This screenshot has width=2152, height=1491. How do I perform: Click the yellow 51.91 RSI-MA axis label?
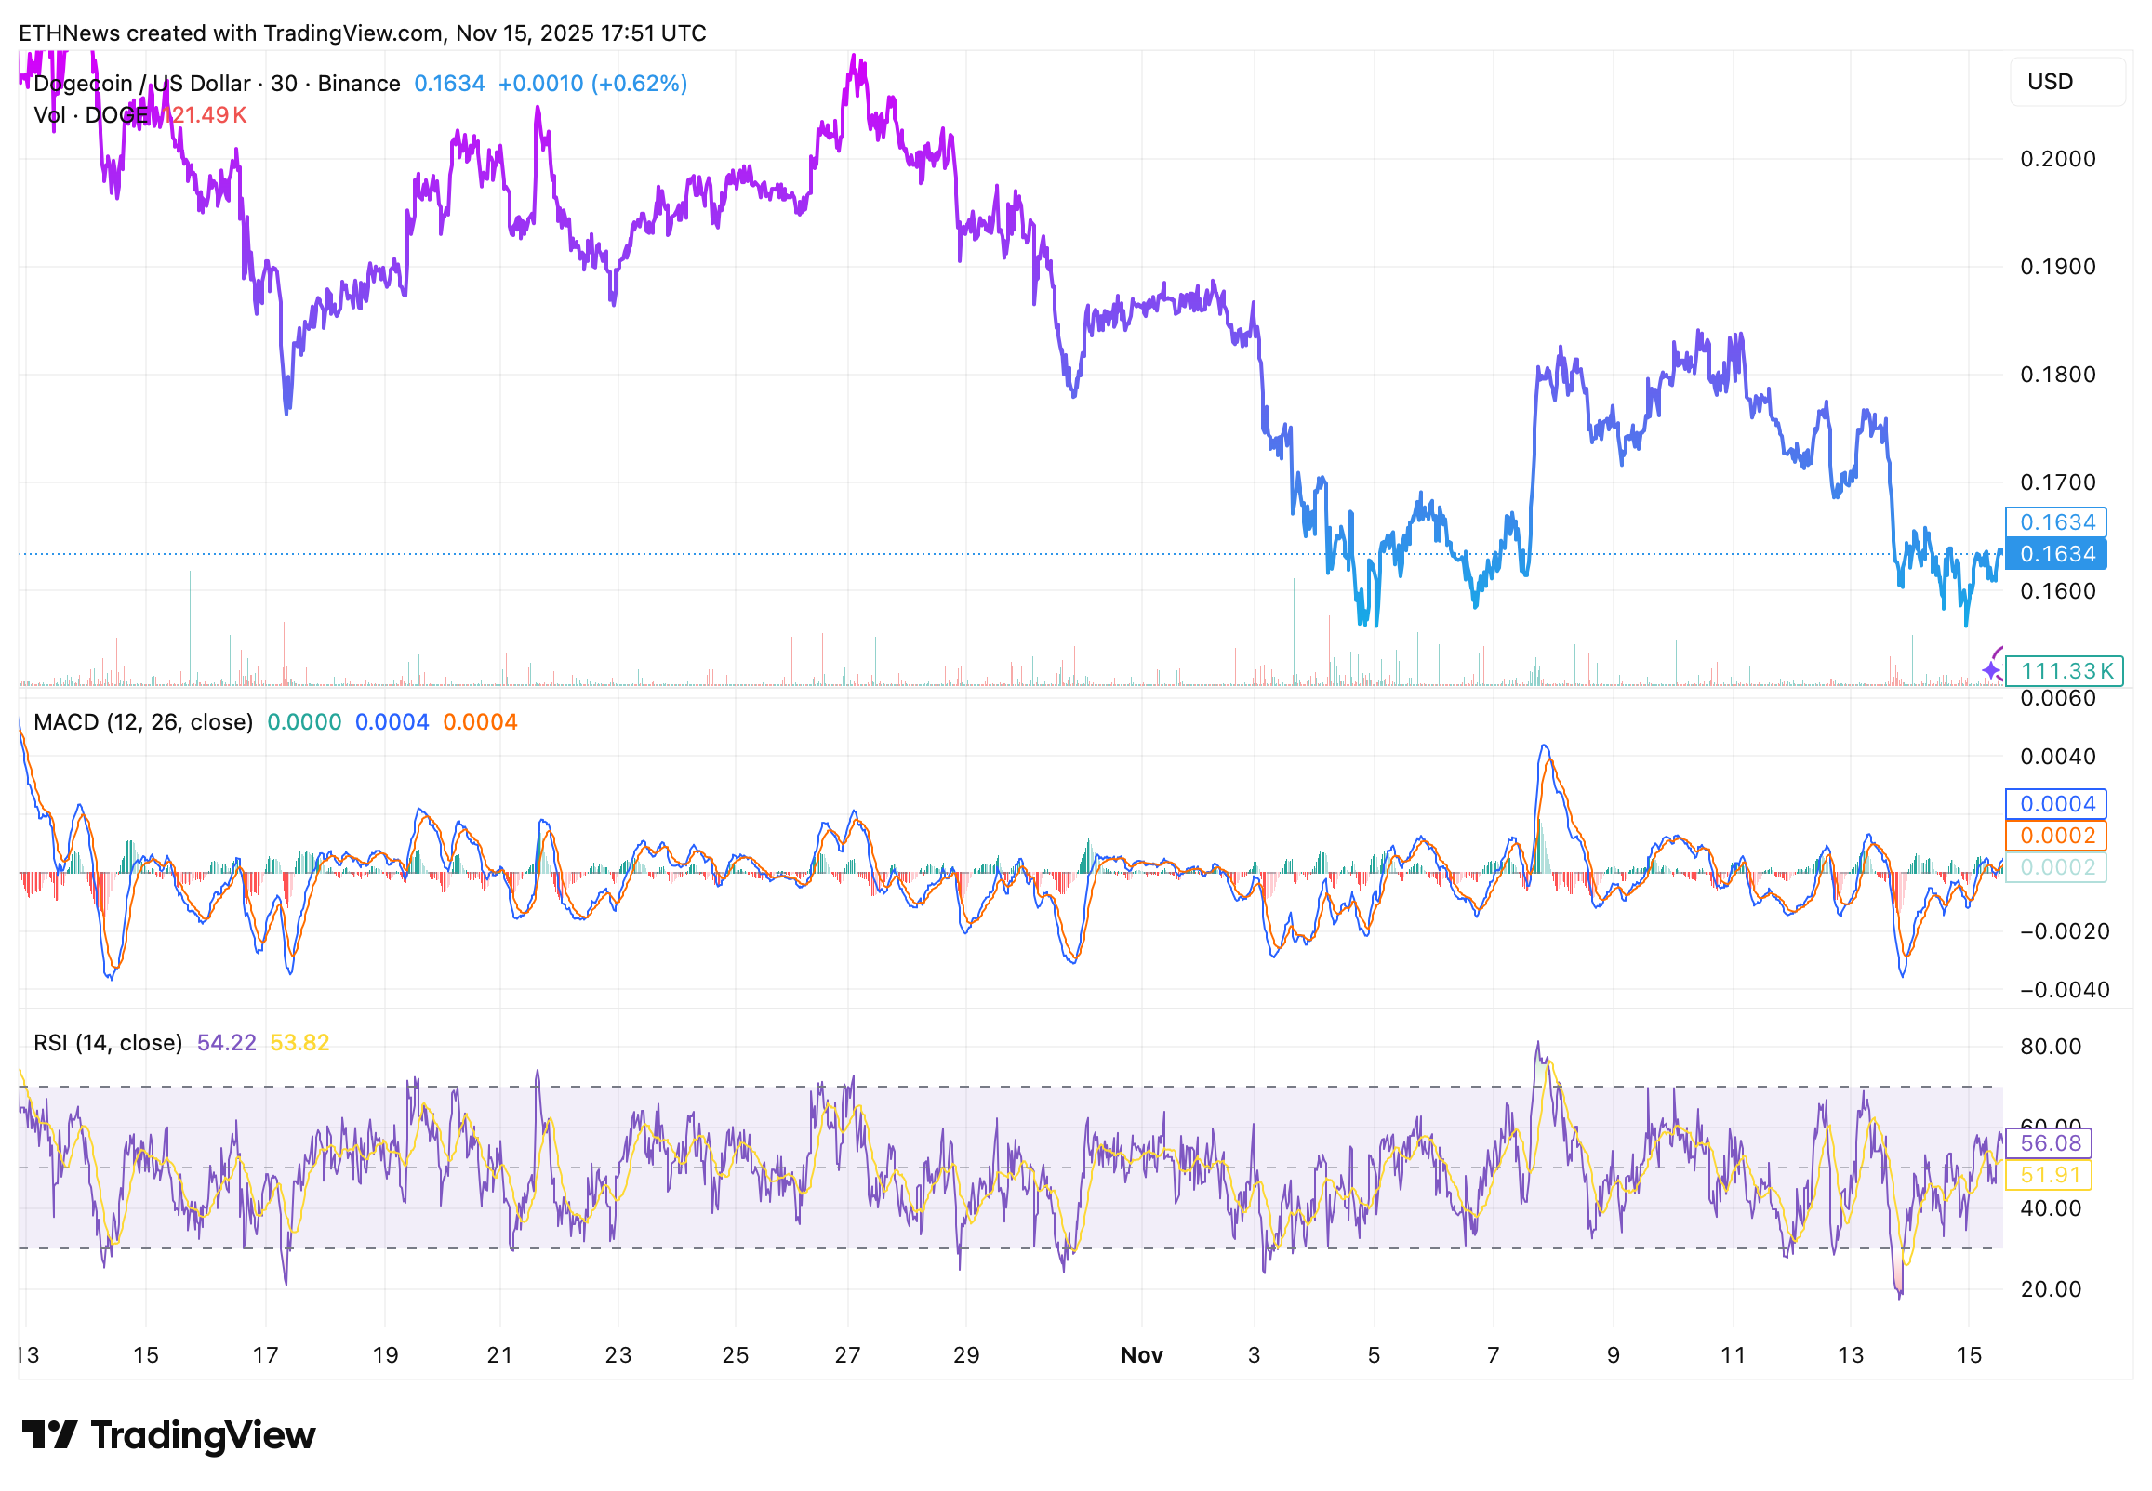click(2049, 1175)
